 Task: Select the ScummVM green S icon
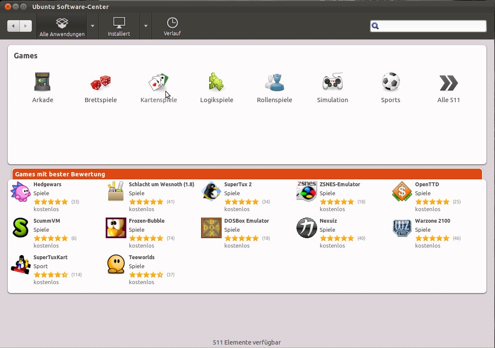(x=21, y=227)
